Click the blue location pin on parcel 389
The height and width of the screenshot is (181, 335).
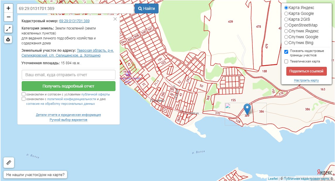point(247,109)
